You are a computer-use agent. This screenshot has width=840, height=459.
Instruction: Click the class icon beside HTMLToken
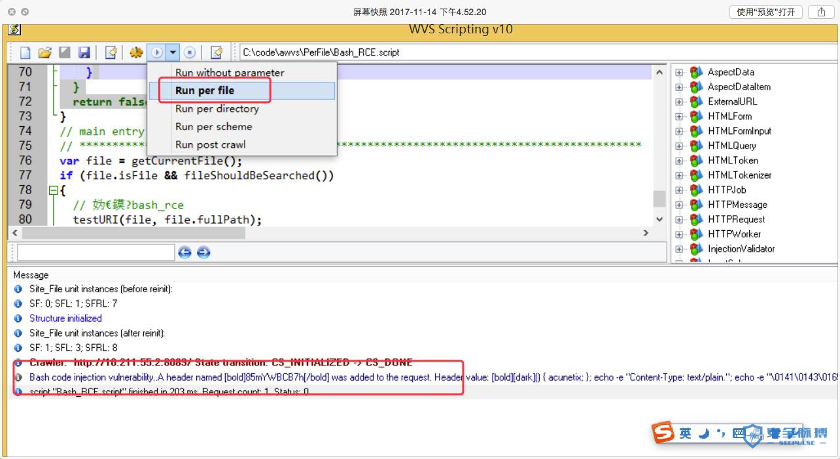click(696, 160)
